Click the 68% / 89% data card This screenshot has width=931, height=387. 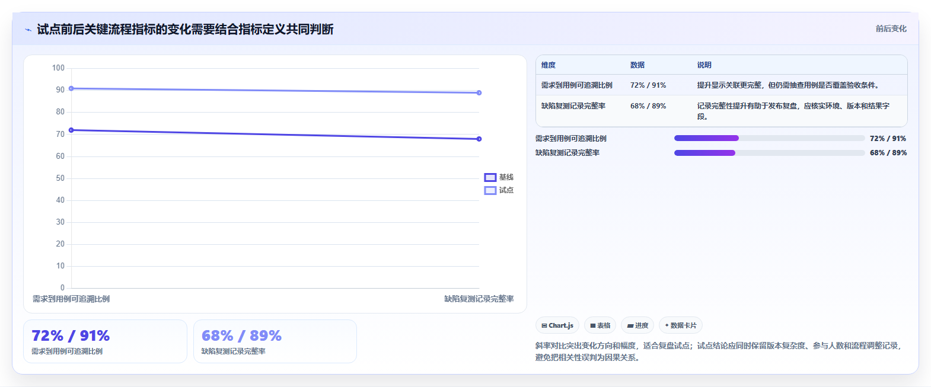275,341
